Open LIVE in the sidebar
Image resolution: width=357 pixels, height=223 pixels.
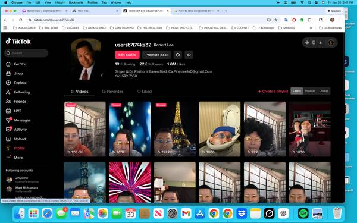click(x=14, y=111)
